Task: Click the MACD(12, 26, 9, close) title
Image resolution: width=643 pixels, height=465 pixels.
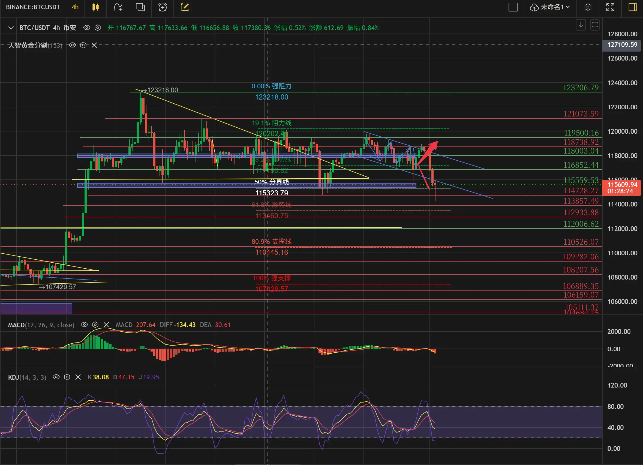Action: tap(41, 325)
